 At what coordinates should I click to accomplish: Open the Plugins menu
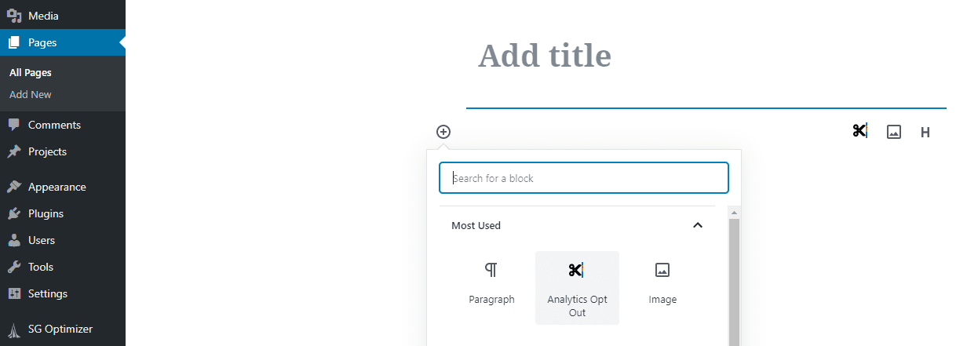pos(46,214)
